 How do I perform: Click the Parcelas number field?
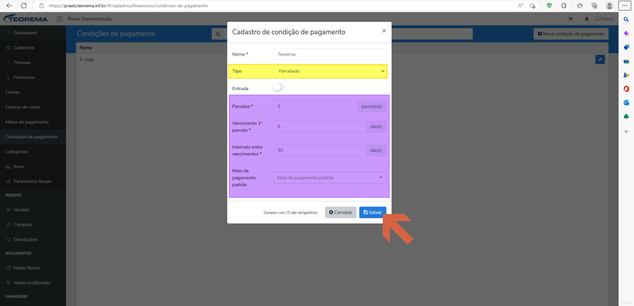(x=315, y=106)
